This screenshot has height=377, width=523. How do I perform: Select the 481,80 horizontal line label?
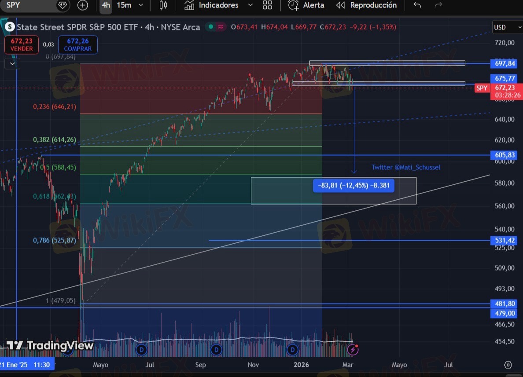coord(505,304)
